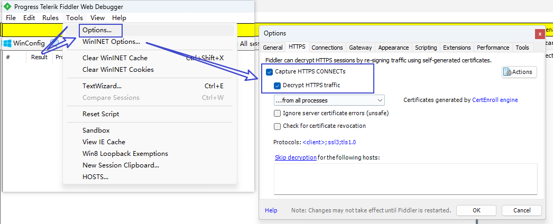
Task: Close the Options dialog with red X
Action: click(539, 33)
